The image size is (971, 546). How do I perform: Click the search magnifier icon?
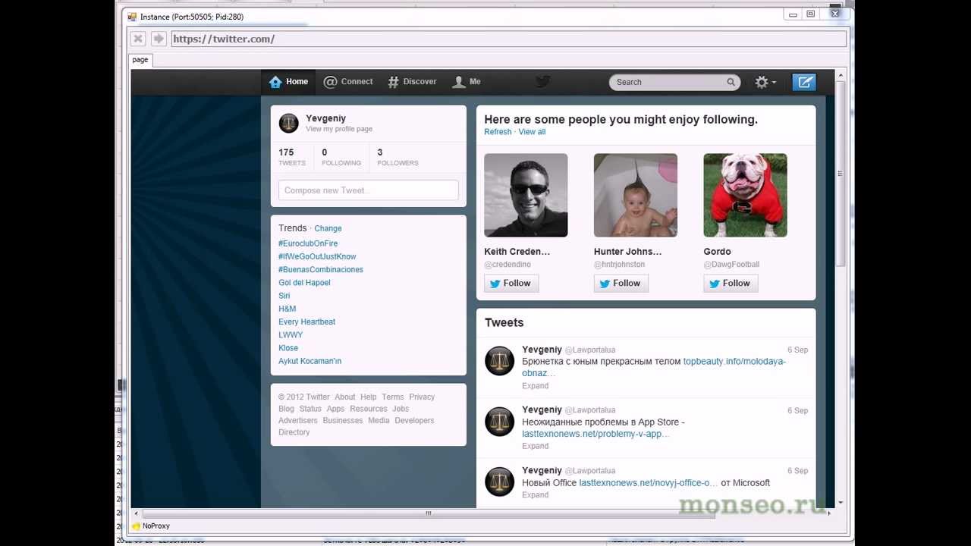point(731,82)
